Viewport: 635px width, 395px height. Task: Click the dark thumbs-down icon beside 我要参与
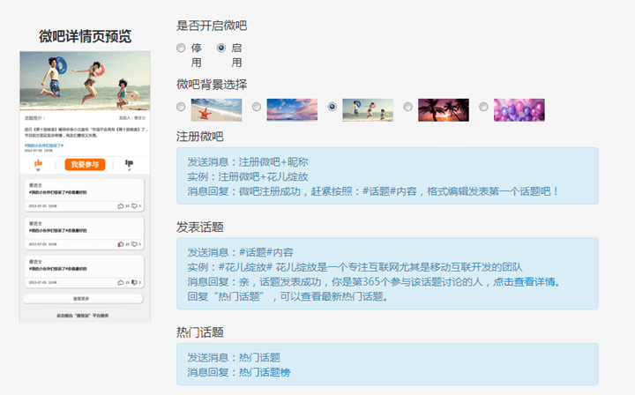(x=129, y=163)
